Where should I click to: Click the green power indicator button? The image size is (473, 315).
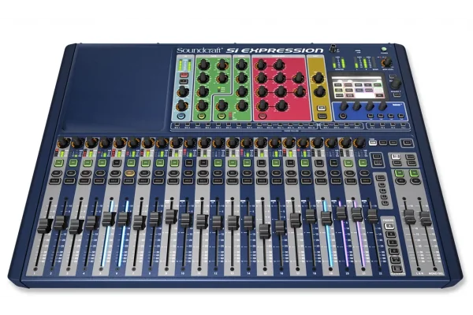click(385, 49)
